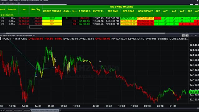
Task: Click entry price 12,452.50
Action: (x=98, y=21)
